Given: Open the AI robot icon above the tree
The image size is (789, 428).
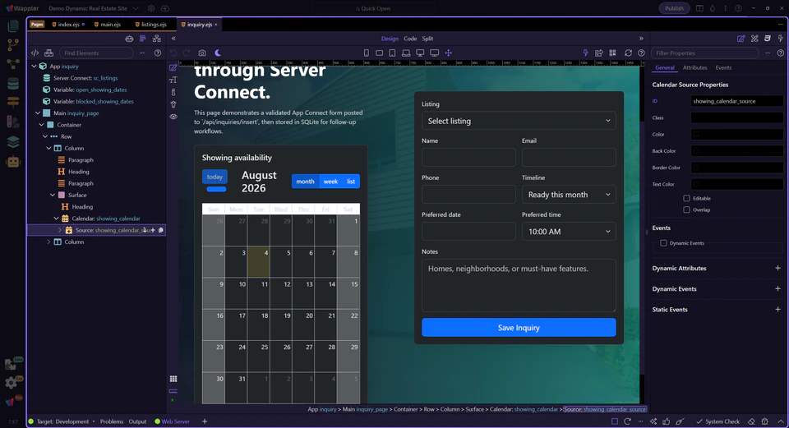Looking at the screenshot, I should coord(129,39).
